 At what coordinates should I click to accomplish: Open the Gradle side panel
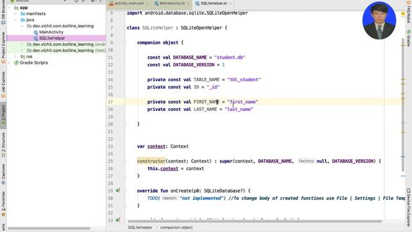point(409,38)
